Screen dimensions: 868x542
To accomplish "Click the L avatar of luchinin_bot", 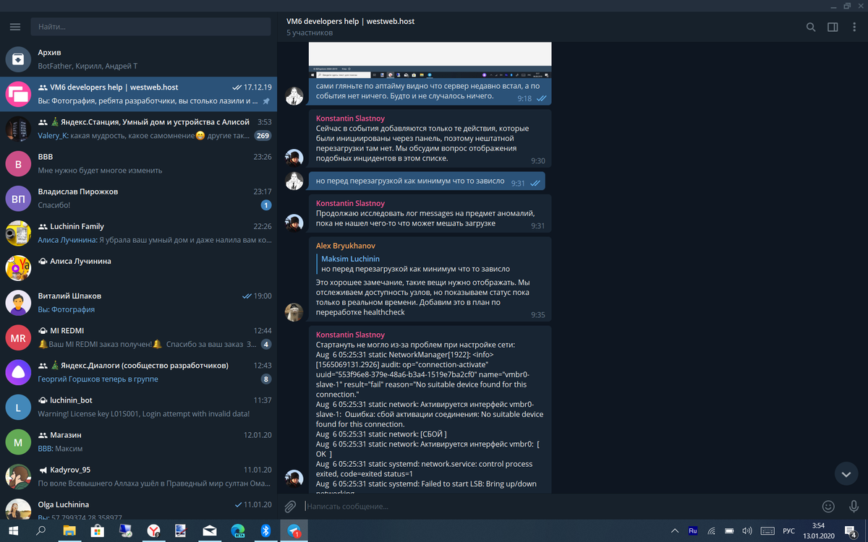I will pos(18,406).
